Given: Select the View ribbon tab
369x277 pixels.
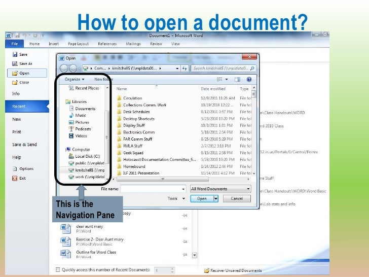Looking at the screenshot, I should pyautogui.click(x=175, y=44).
